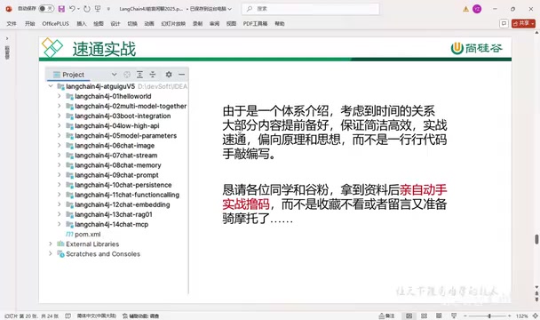Expand the langchain4j-01helloworld module chevron
Screen dimensions: 540x320
pos(60,96)
